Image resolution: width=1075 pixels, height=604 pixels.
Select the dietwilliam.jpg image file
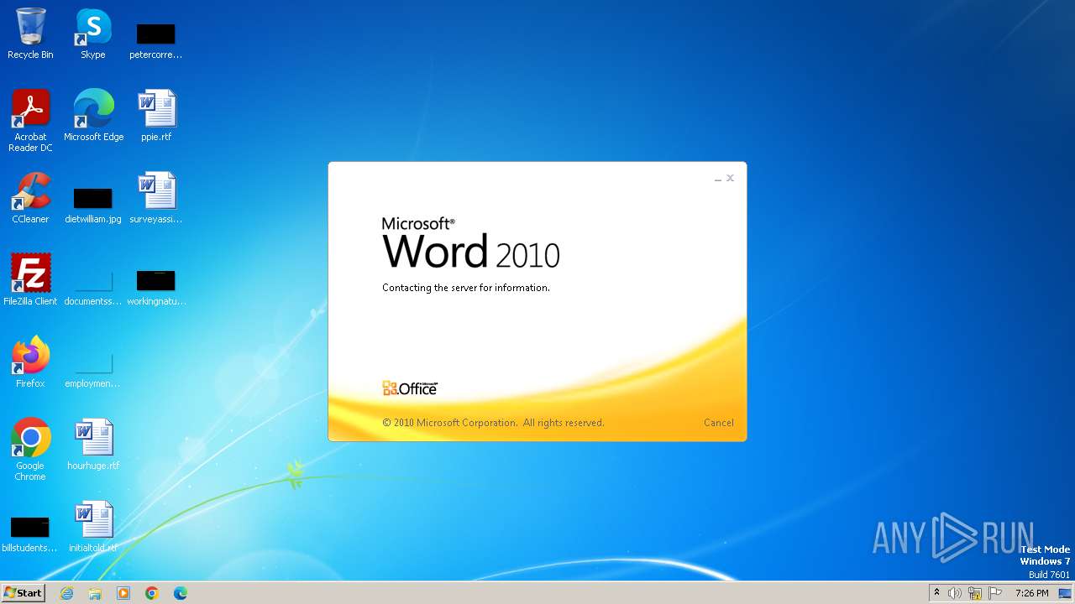tap(93, 205)
